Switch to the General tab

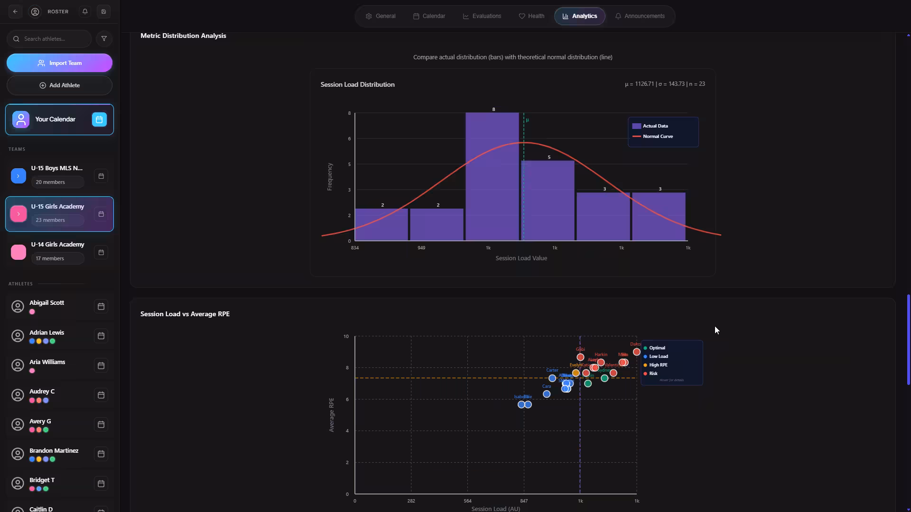click(381, 16)
